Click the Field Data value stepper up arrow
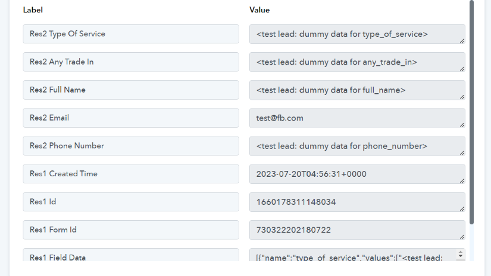 pyautogui.click(x=460, y=252)
